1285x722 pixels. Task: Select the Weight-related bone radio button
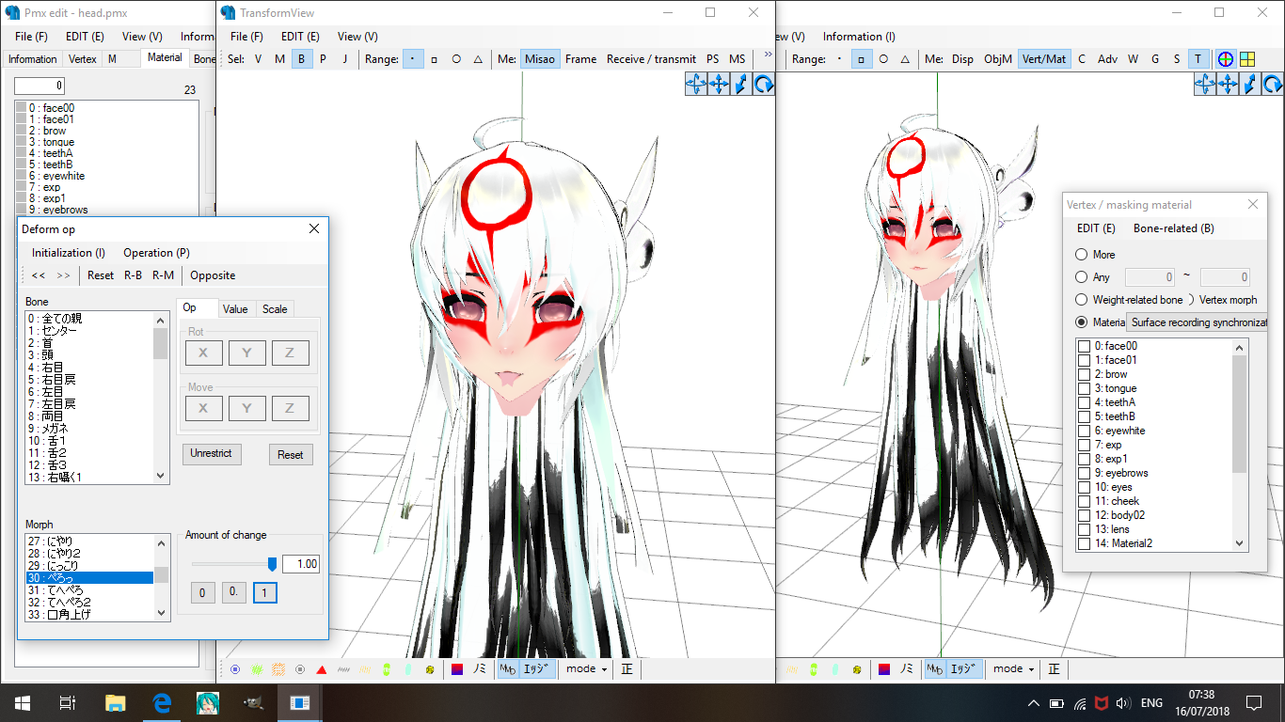[1081, 300]
